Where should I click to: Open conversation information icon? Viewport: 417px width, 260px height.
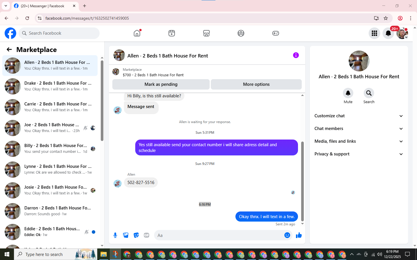(x=296, y=55)
